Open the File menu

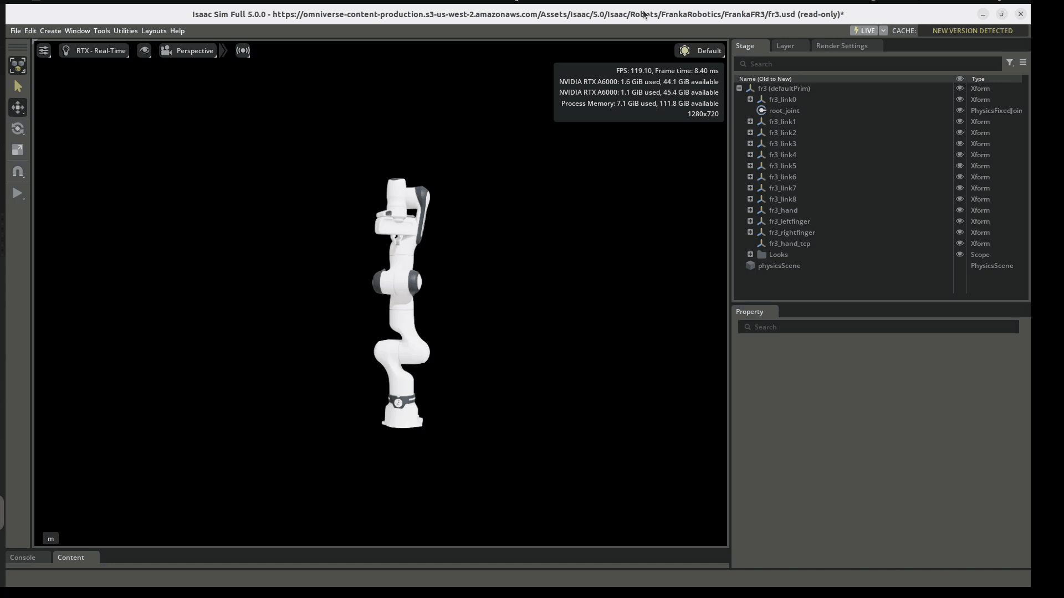[16, 31]
